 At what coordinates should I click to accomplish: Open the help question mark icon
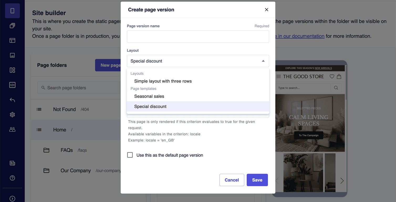(x=12, y=178)
